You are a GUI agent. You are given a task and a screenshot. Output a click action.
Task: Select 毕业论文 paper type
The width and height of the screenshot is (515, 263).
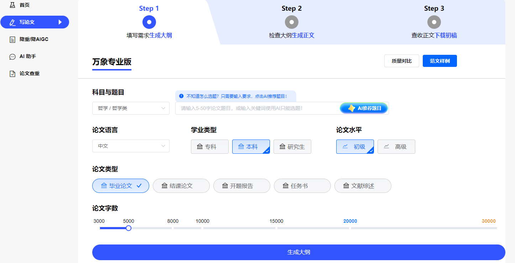tap(121, 186)
